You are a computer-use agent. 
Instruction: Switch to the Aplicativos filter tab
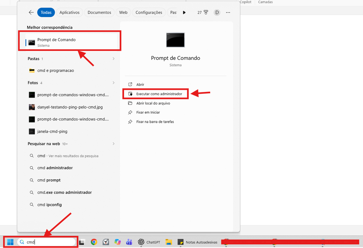click(69, 12)
